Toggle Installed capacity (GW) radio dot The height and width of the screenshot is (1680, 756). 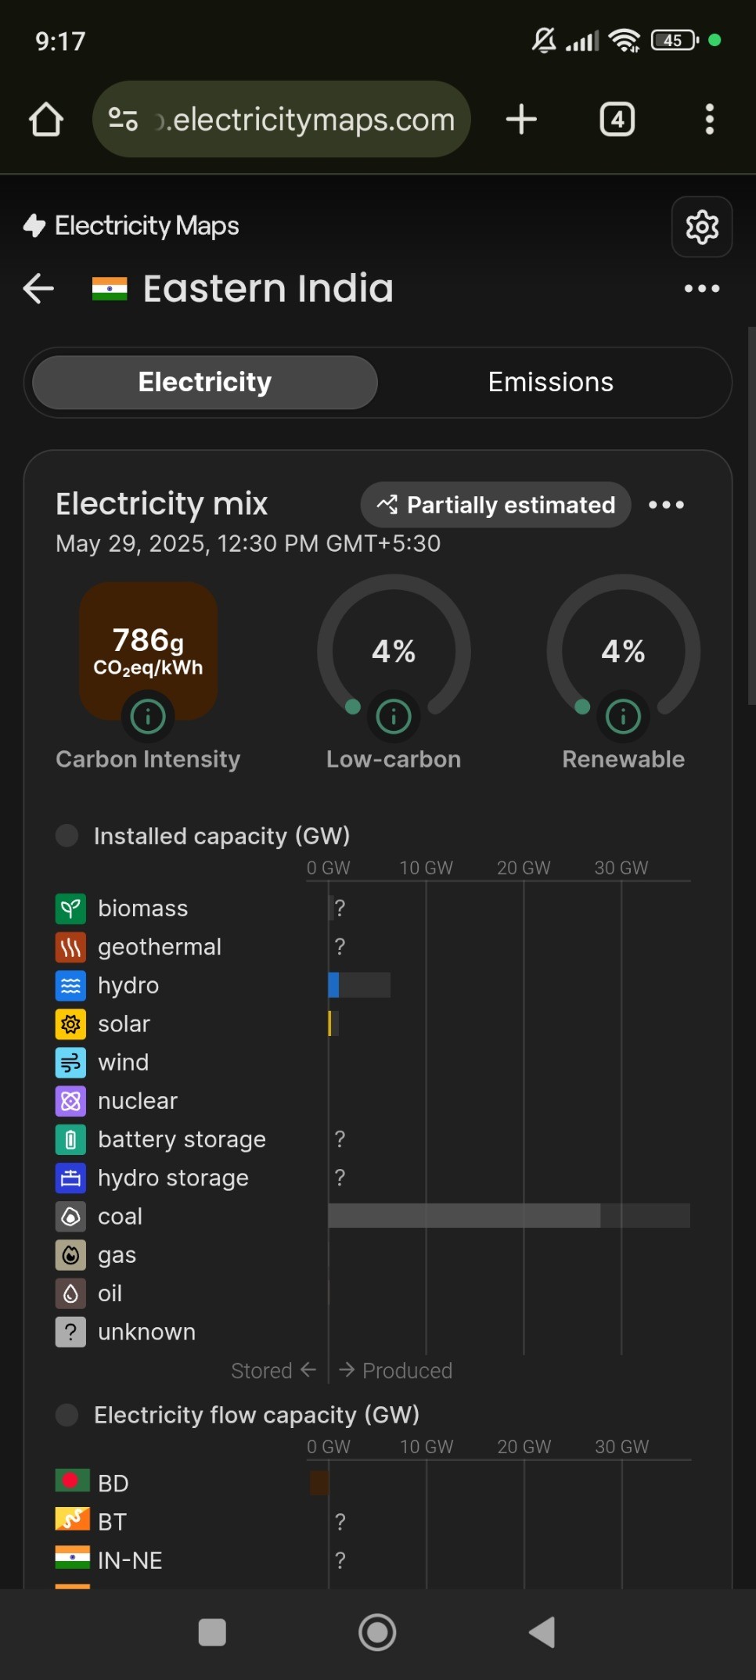pyautogui.click(x=67, y=835)
